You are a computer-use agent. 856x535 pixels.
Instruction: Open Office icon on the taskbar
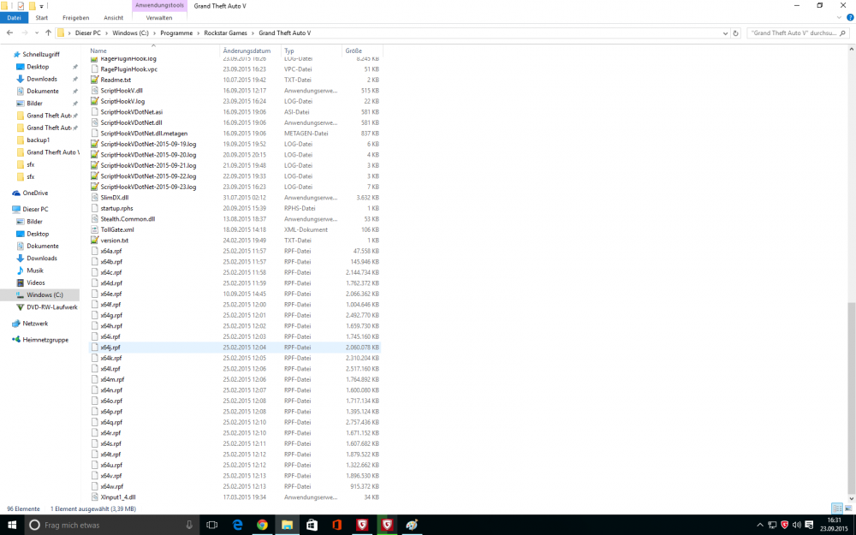[336, 525]
